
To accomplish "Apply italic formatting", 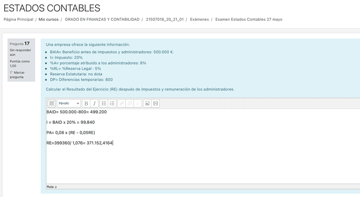I will coord(94,103).
